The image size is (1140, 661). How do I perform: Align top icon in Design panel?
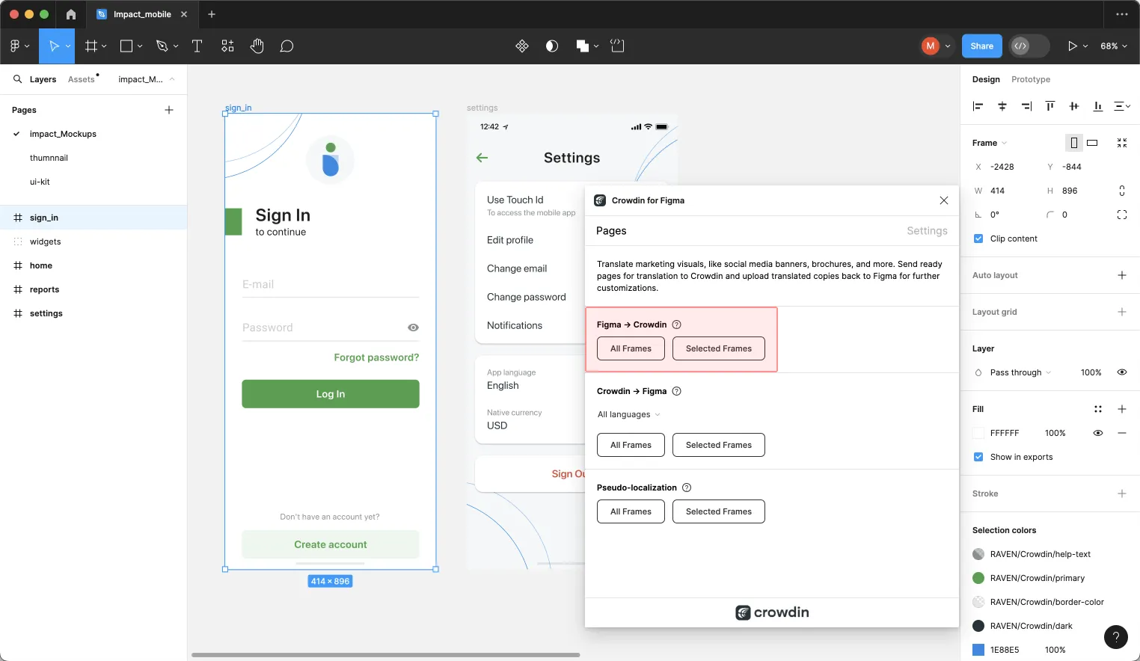coord(1050,106)
